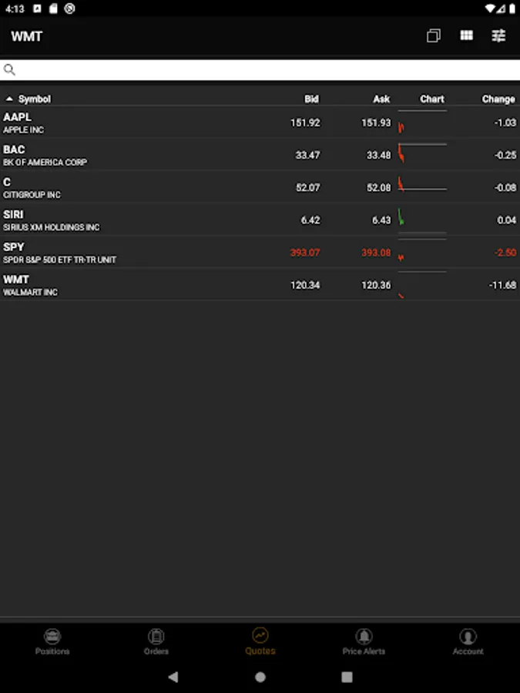Tap the duplicate windows icon in top bar
The image size is (520, 693).
point(434,35)
